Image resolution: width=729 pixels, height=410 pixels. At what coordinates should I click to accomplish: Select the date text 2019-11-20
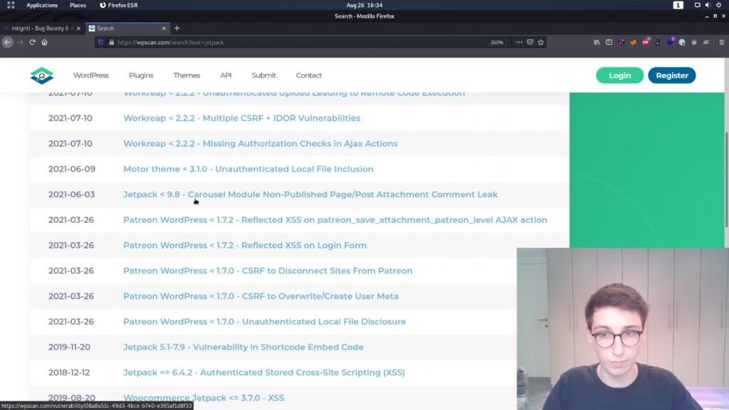coord(69,347)
